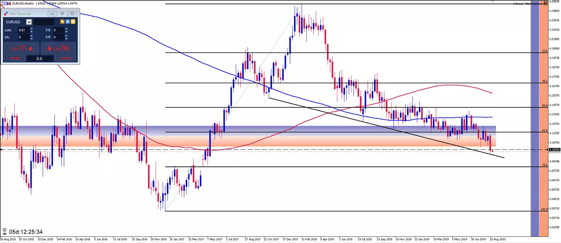The height and width of the screenshot is (243, 561).
Task: Click the first chart icon before EURUSD,Weekly title
Action: [x=3, y=4]
